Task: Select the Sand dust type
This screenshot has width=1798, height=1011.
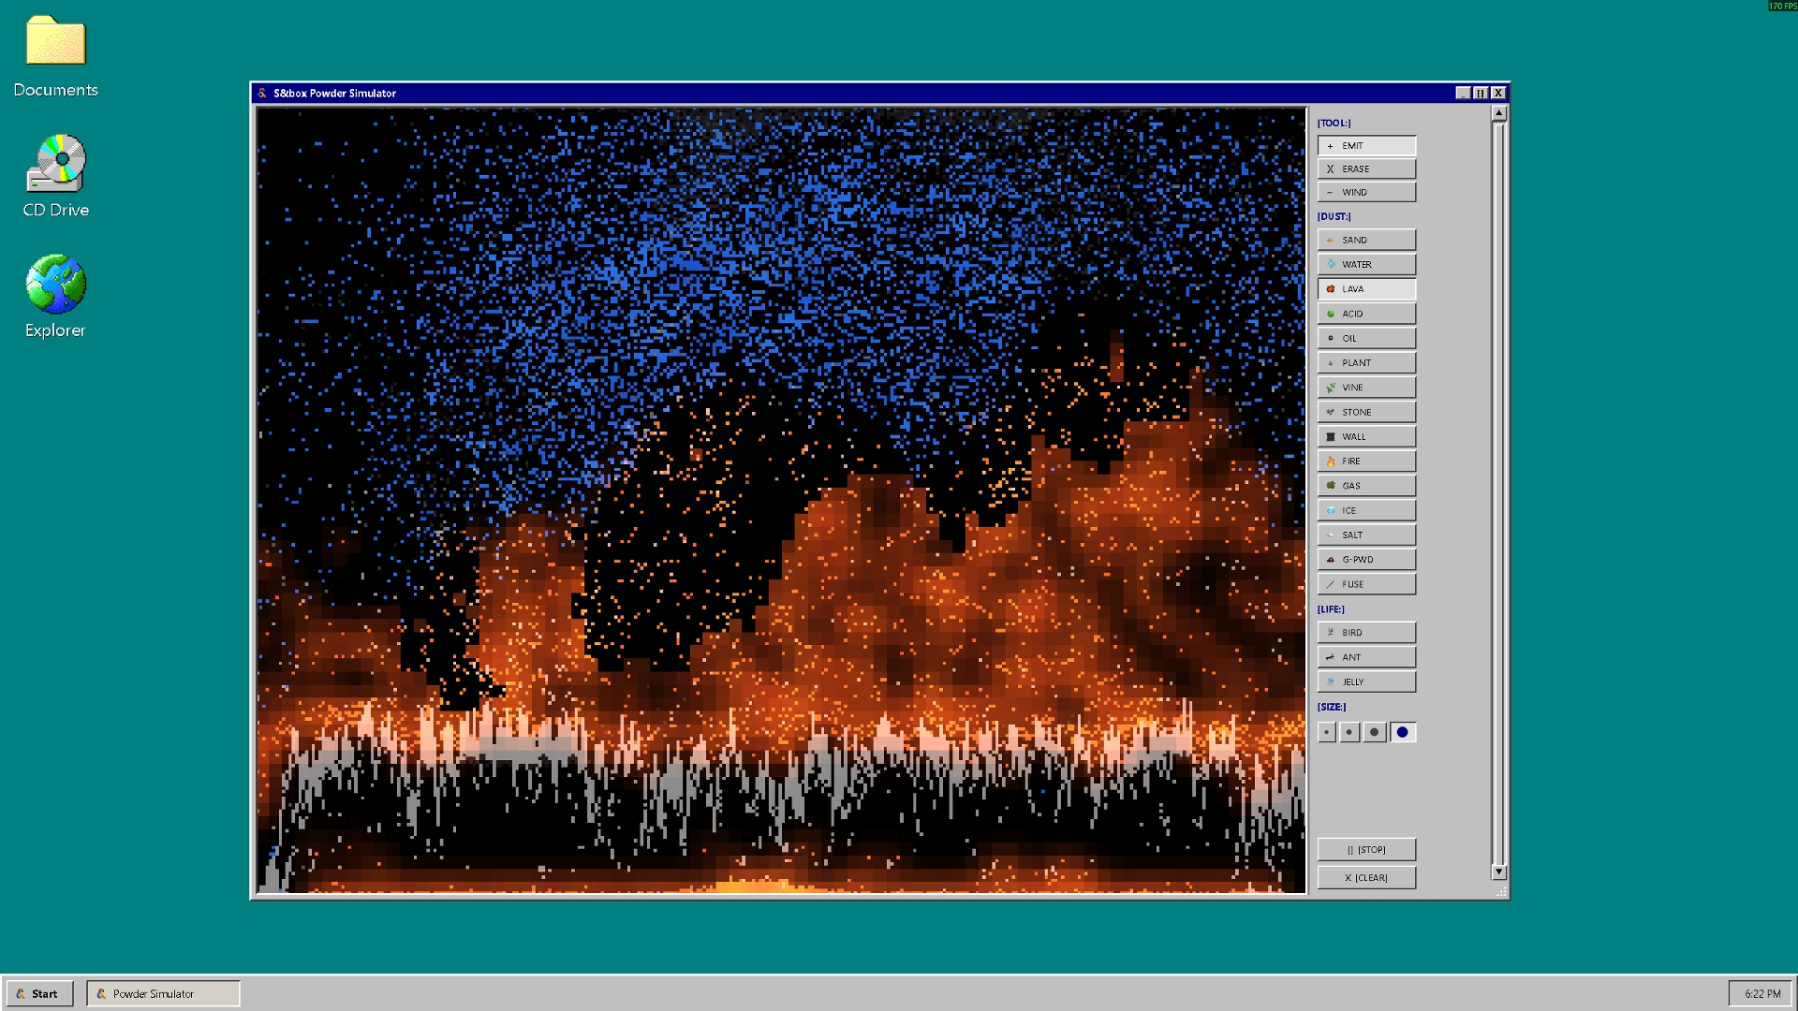Action: pyautogui.click(x=1365, y=240)
